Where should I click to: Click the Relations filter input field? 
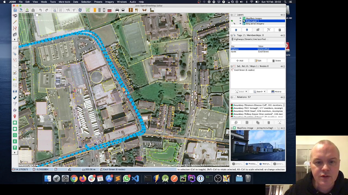pyautogui.click(x=258, y=101)
